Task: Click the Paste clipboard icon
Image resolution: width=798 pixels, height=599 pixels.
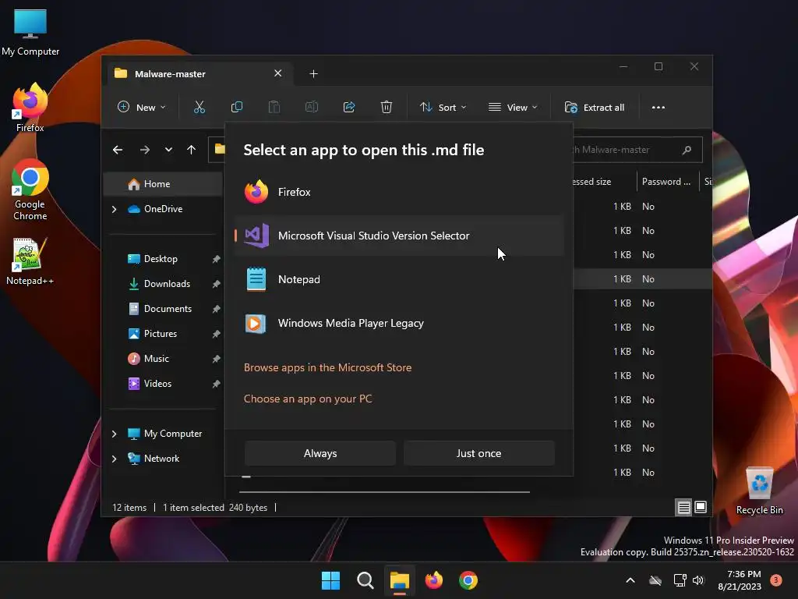Action: pos(274,107)
